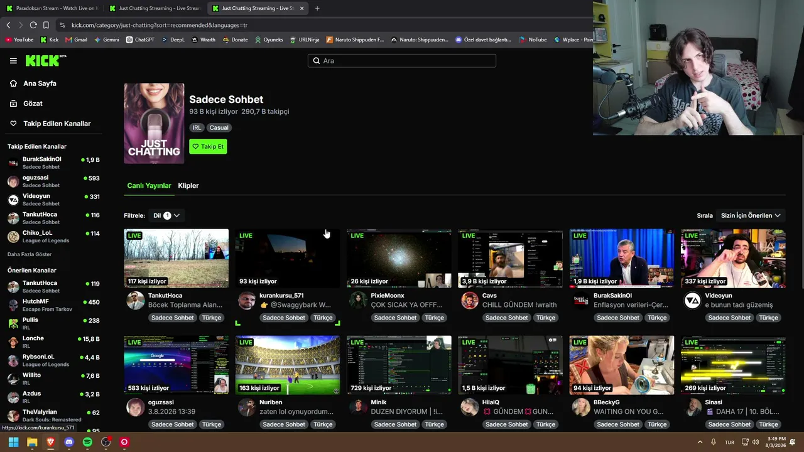Click the browser address bar URL

tap(160, 25)
